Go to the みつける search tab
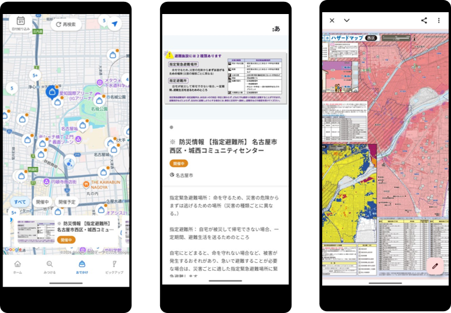The height and width of the screenshot is (313, 451). click(50, 267)
